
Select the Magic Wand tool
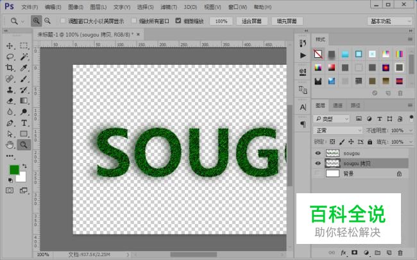point(24,56)
